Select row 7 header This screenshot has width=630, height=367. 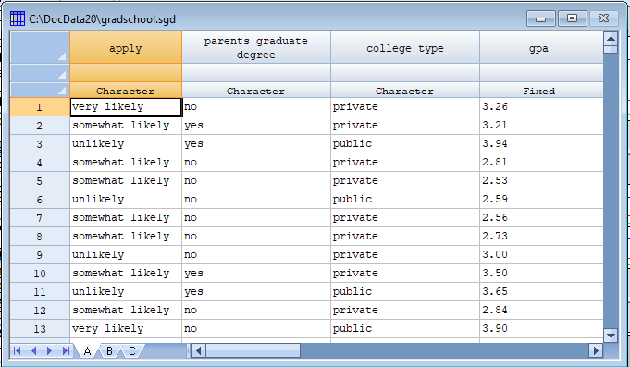40,217
